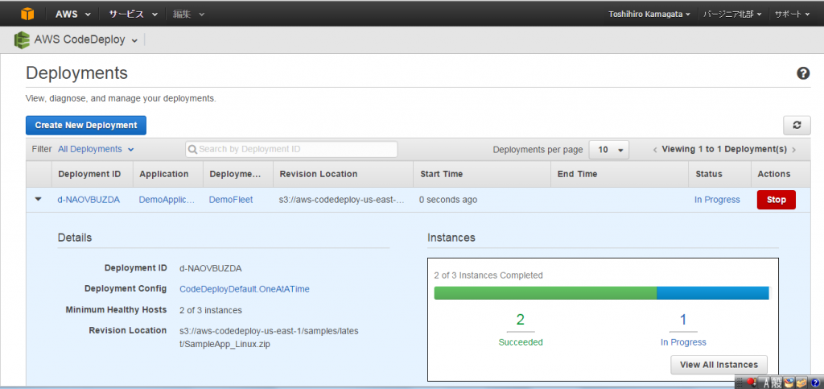Go to previous deployments page arrow
This screenshot has width=824, height=389.
(655, 150)
